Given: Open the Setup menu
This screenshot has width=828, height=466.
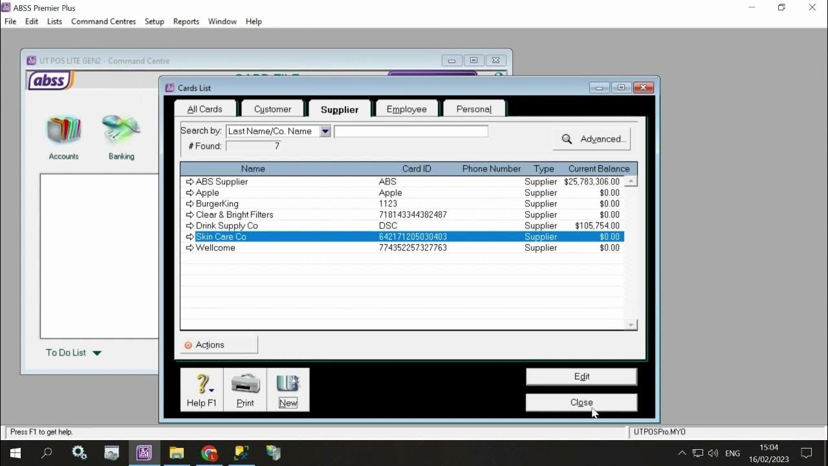Looking at the screenshot, I should point(154,21).
